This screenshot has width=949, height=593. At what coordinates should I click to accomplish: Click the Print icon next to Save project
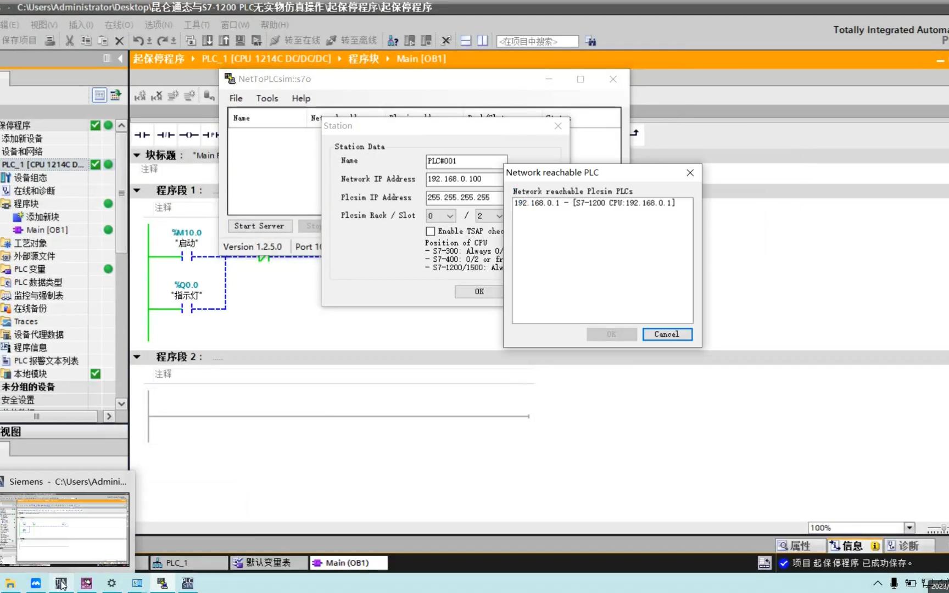click(x=50, y=41)
